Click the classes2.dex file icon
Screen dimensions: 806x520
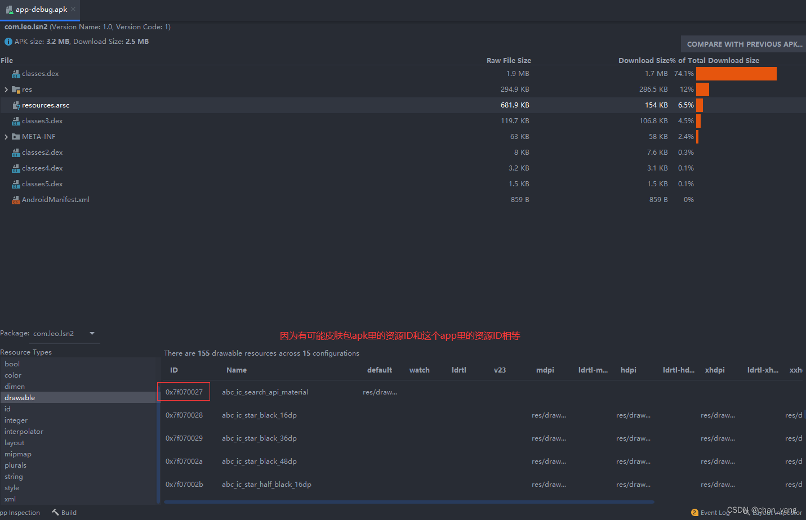pyautogui.click(x=16, y=153)
